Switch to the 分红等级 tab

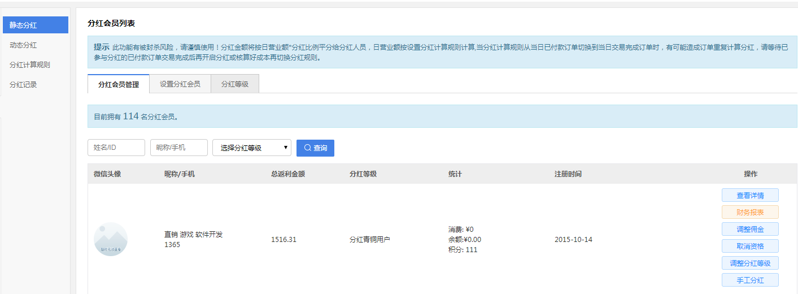(234, 84)
